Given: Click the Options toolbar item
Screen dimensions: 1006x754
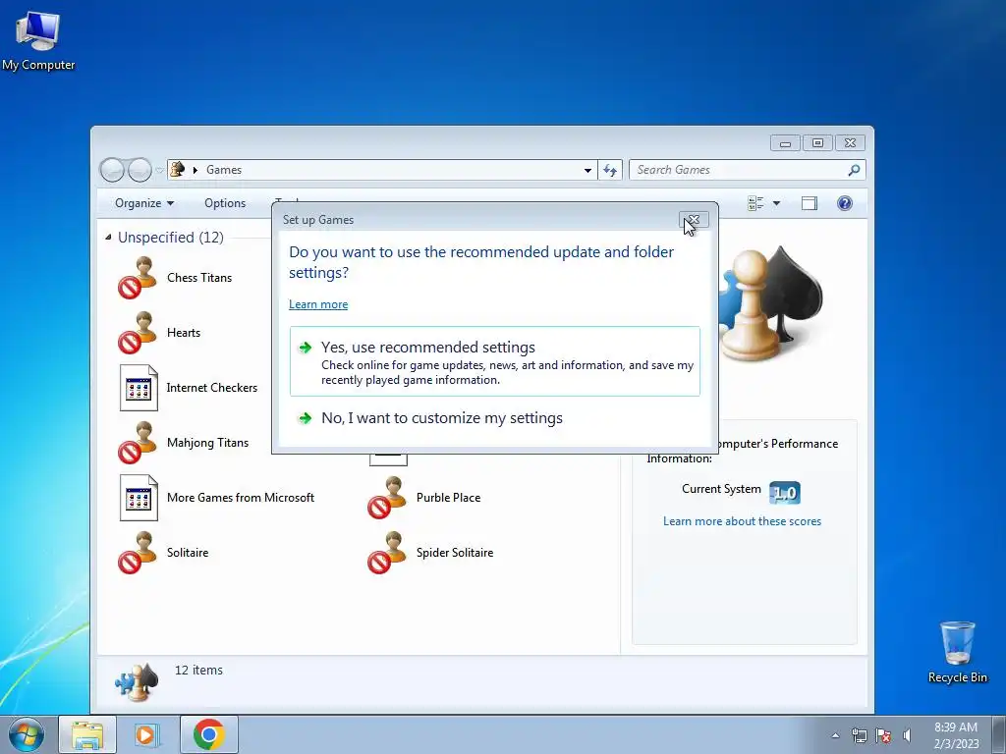Looking at the screenshot, I should click(225, 203).
